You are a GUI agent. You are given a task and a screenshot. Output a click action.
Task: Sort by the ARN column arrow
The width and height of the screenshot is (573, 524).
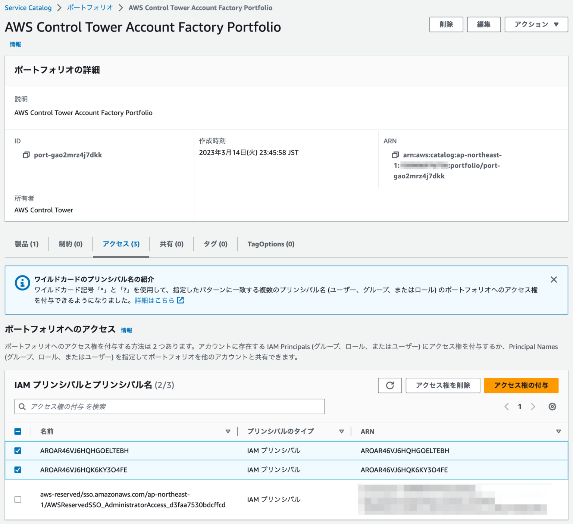[558, 431]
